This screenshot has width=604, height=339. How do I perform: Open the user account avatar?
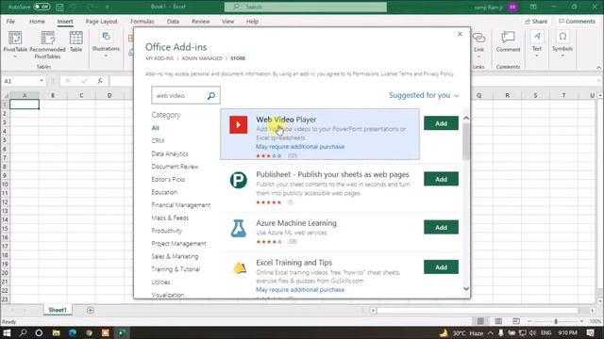point(512,7)
